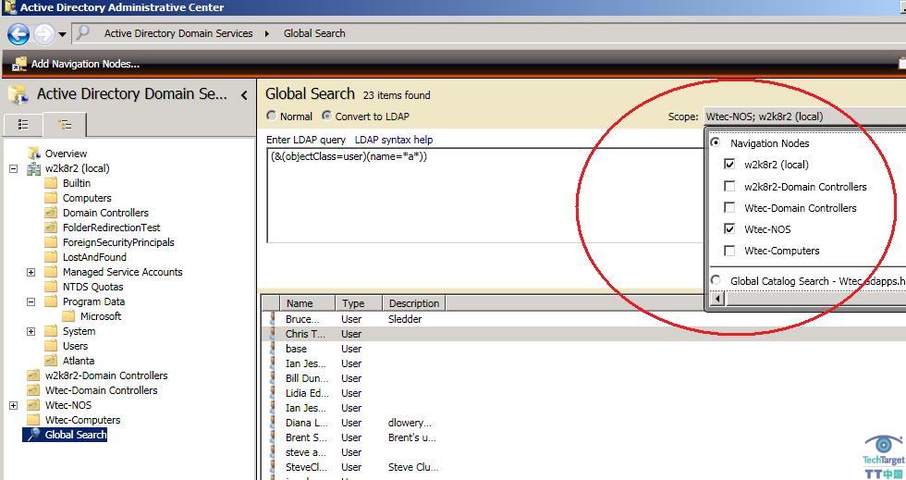Click the Atlanta OU icon
The height and width of the screenshot is (480, 906).
tap(52, 361)
